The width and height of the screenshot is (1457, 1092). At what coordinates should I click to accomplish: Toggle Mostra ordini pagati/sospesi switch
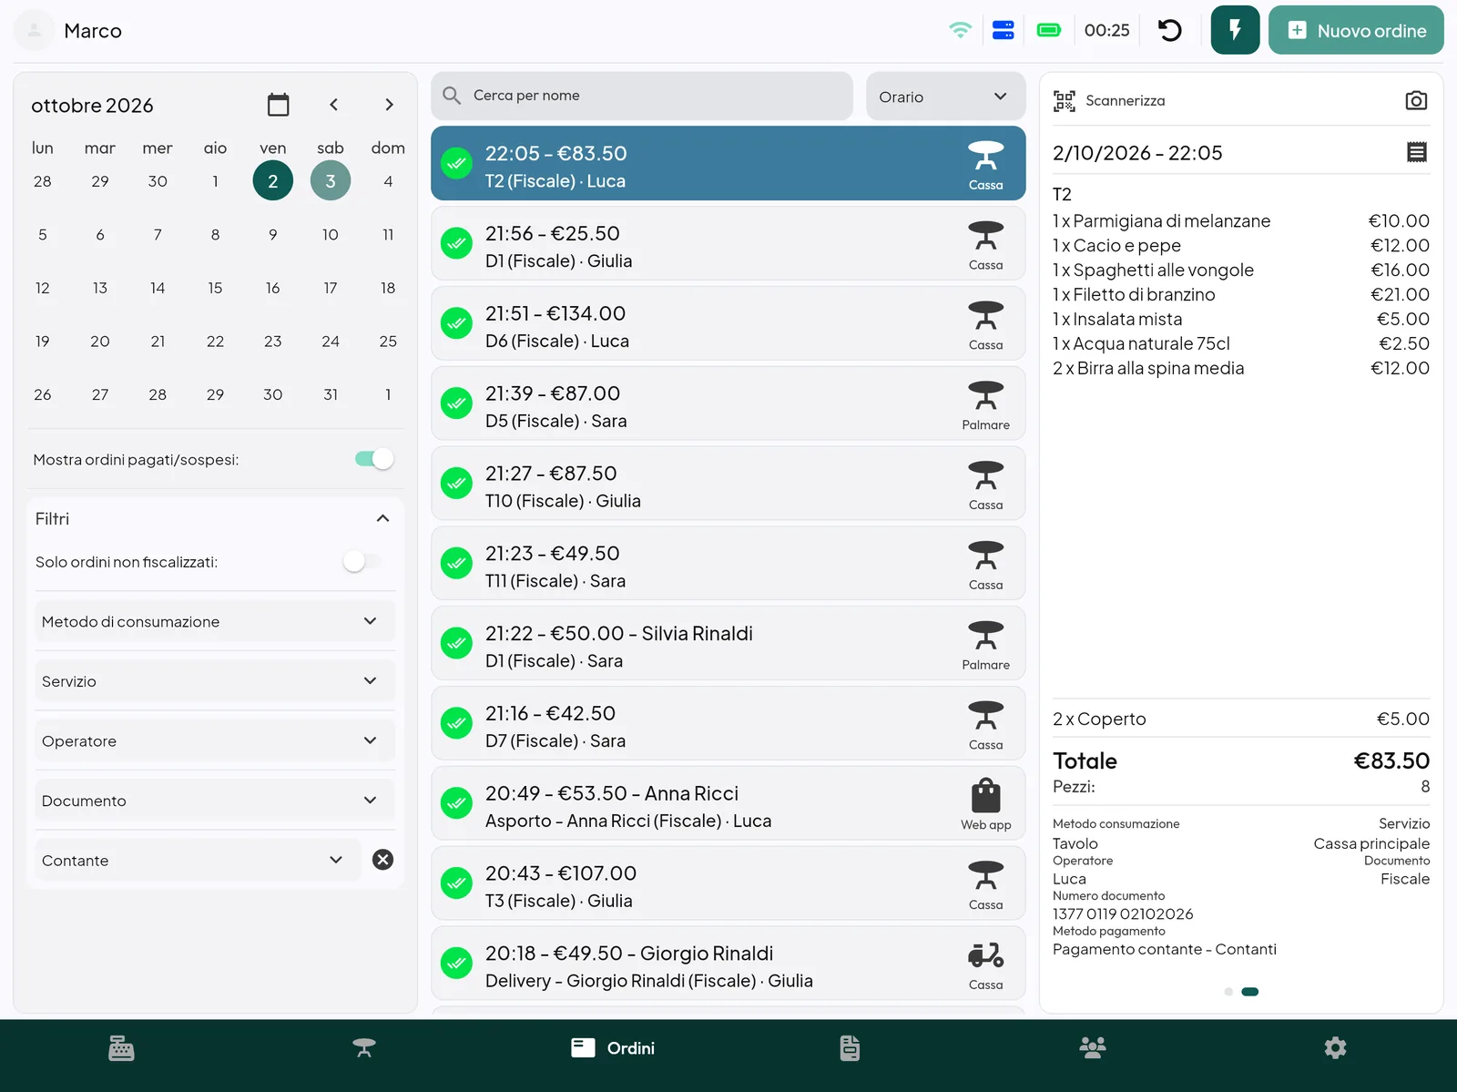pyautogui.click(x=374, y=459)
